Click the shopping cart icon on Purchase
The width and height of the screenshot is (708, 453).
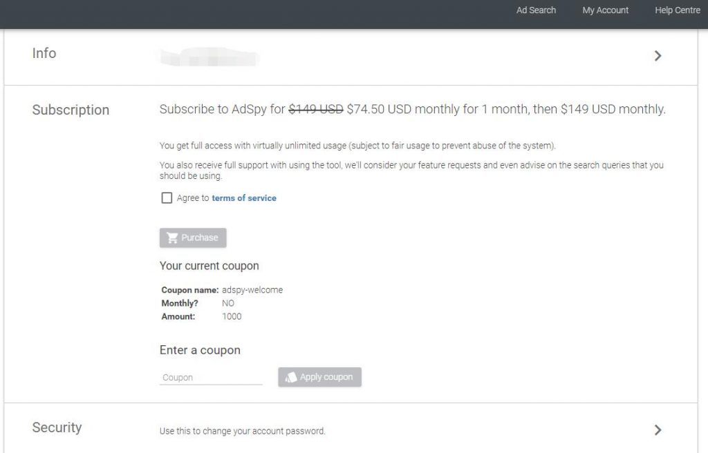click(x=172, y=238)
